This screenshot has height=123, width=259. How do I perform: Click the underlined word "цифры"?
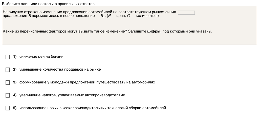pyautogui.click(x=154, y=32)
